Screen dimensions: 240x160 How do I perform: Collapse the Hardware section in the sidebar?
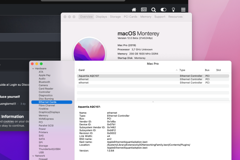tap(33, 69)
